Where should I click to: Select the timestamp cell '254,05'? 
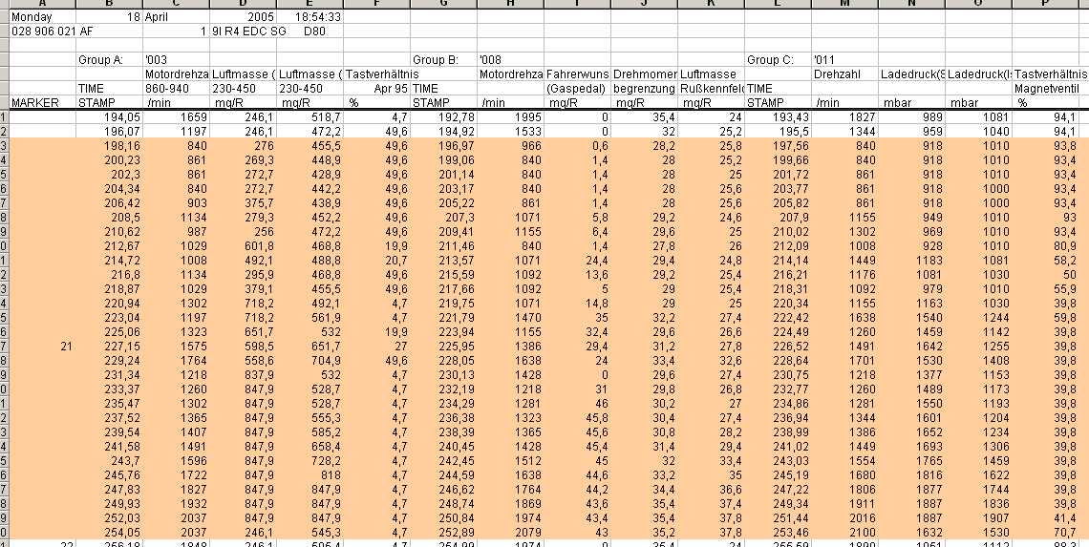(x=109, y=533)
